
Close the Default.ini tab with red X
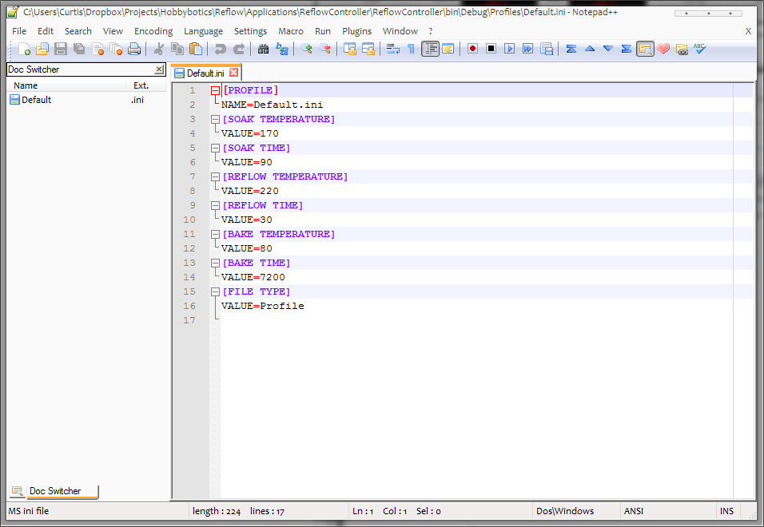(234, 73)
